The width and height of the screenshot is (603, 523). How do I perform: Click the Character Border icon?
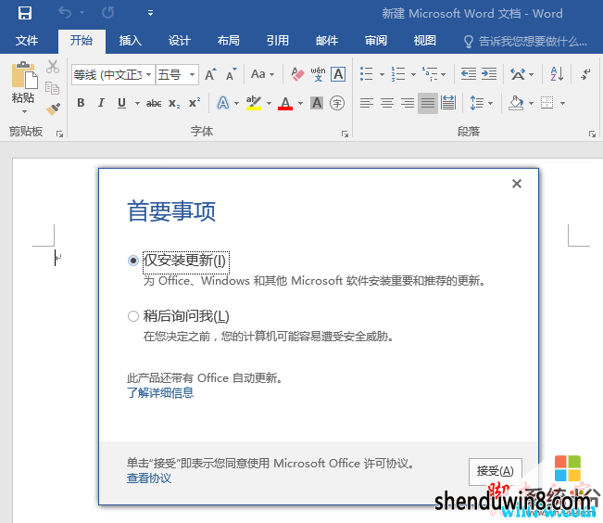point(338,74)
